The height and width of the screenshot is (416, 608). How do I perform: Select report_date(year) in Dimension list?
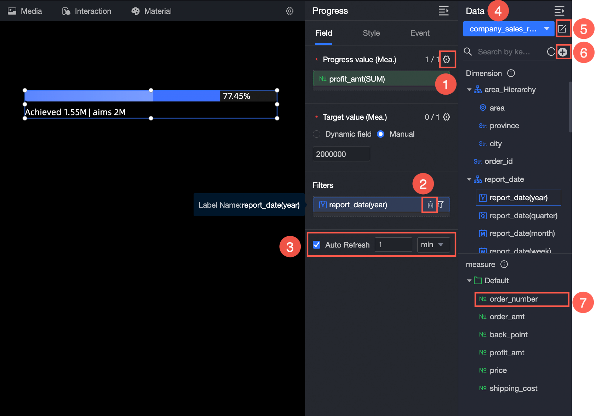(x=518, y=198)
